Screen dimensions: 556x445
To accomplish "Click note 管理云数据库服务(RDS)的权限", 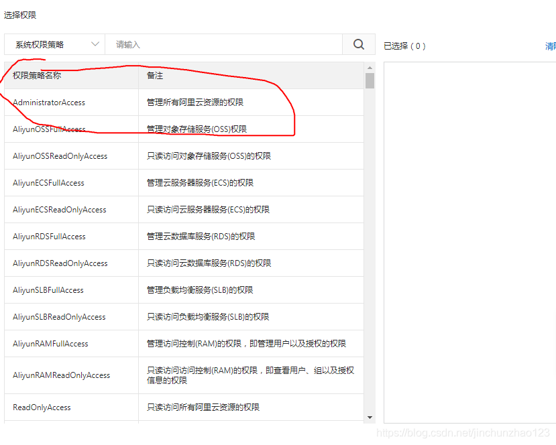I will [x=201, y=237].
